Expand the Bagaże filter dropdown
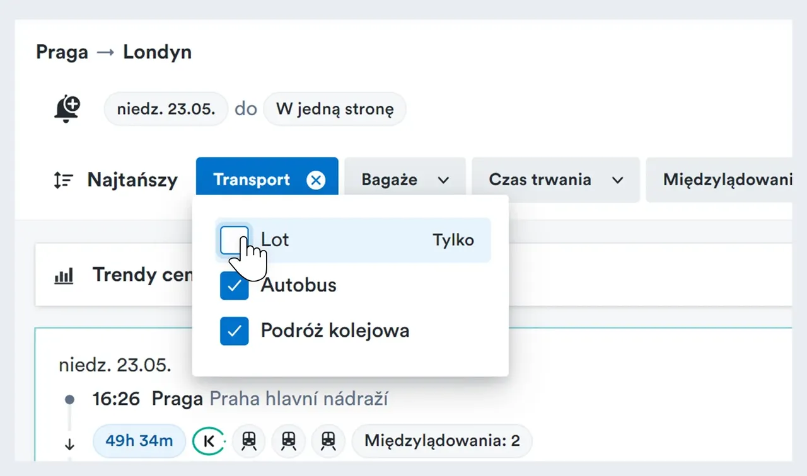This screenshot has width=807, height=476. click(x=405, y=180)
